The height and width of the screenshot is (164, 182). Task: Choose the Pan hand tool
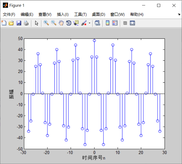pyautogui.click(x=61, y=23)
